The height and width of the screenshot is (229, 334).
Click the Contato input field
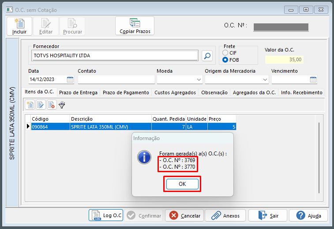click(116, 80)
